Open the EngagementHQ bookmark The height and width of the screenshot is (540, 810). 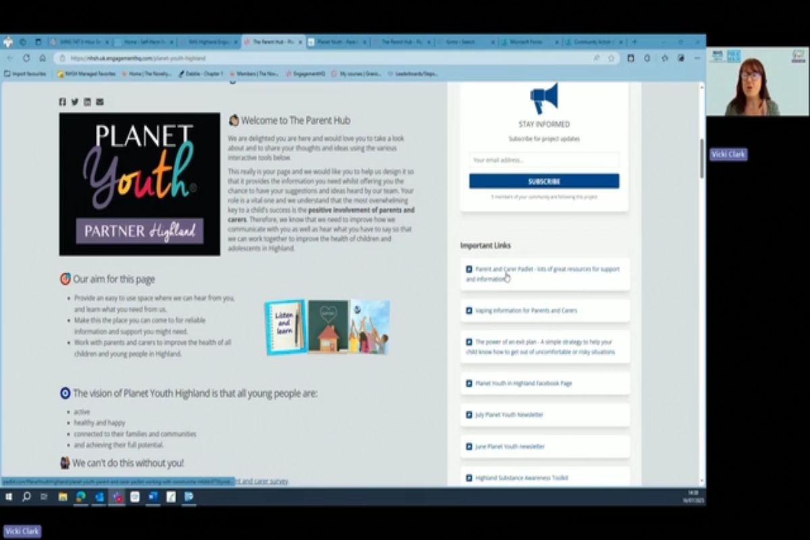pos(306,74)
